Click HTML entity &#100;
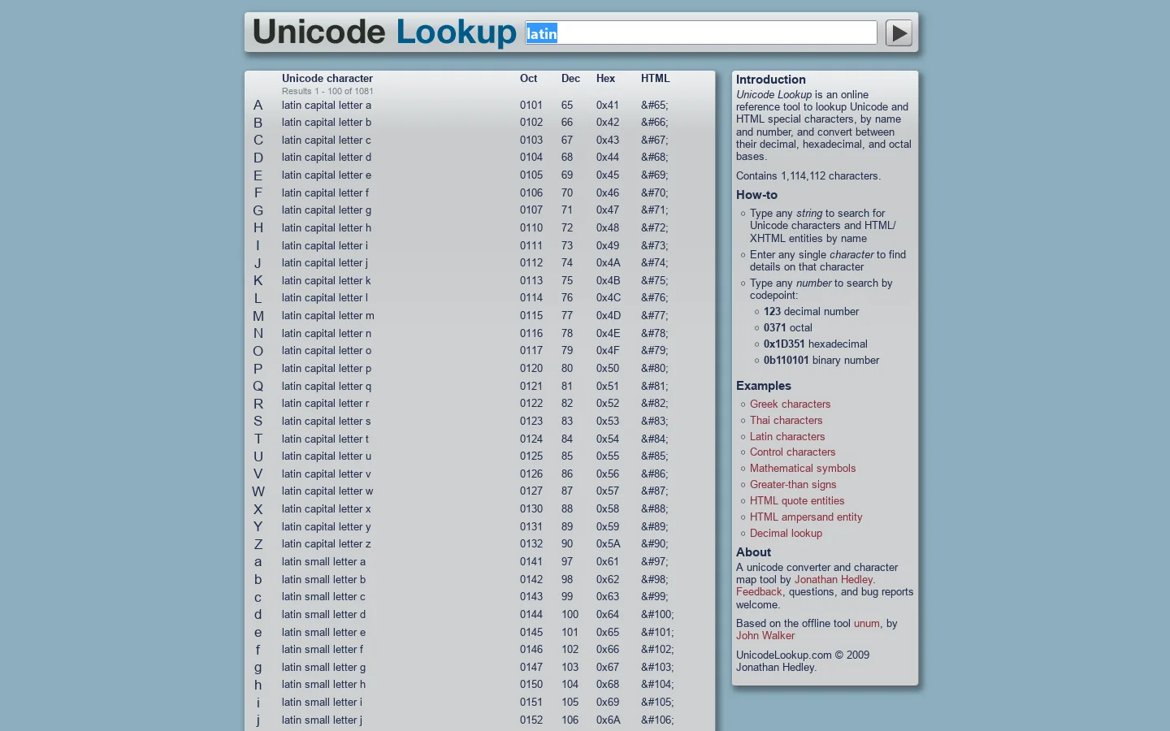1170x731 pixels. pos(657,614)
